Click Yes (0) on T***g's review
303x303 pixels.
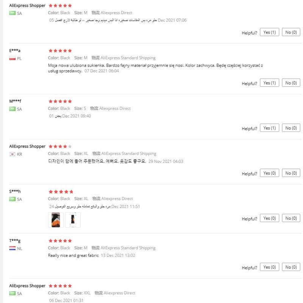(269, 267)
